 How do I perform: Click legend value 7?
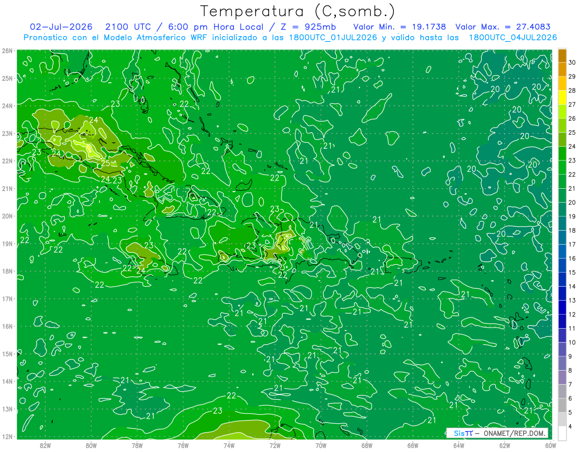coord(570,385)
